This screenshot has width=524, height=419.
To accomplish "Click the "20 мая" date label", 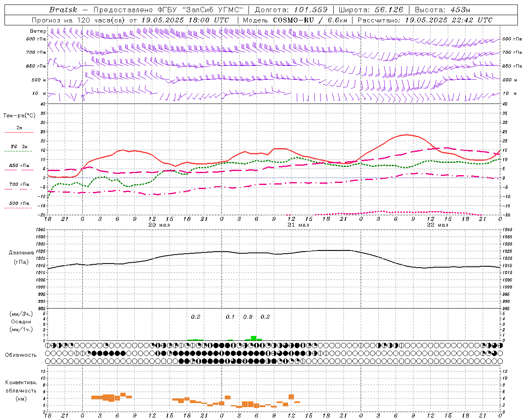I will pos(159,225).
